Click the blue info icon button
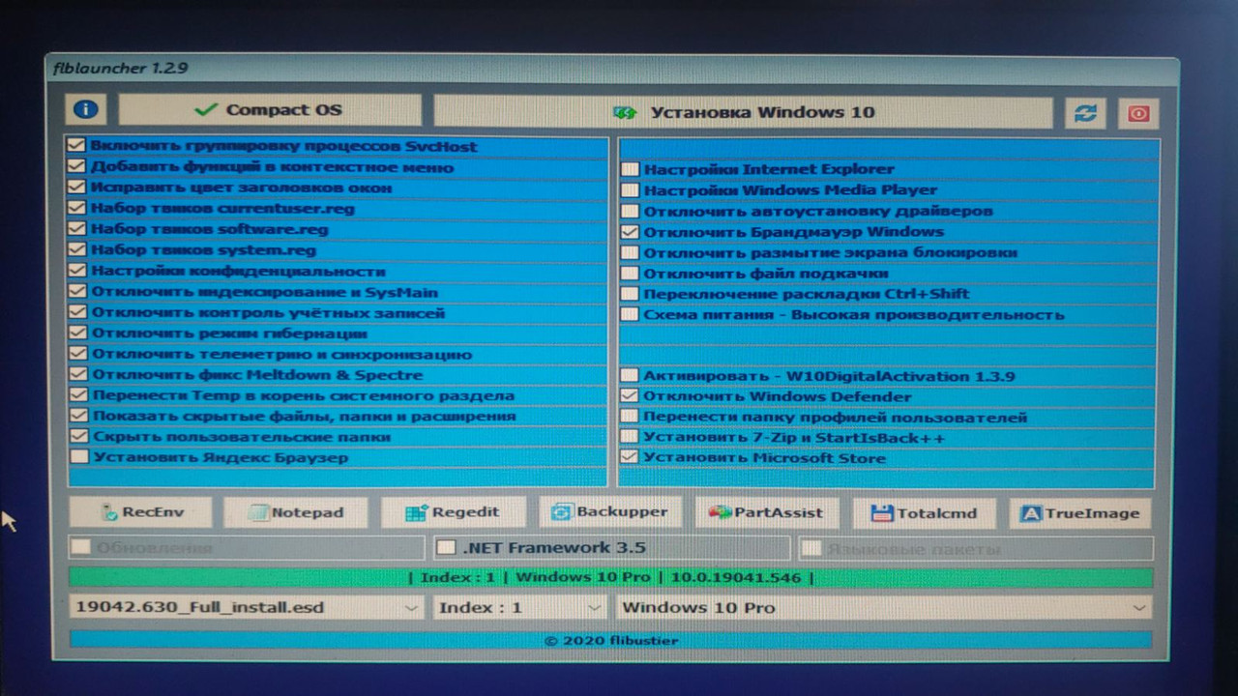Screen dimensions: 1238x696 pyautogui.click(x=86, y=109)
